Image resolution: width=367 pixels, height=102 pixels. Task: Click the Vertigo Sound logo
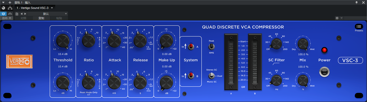coord(18,61)
